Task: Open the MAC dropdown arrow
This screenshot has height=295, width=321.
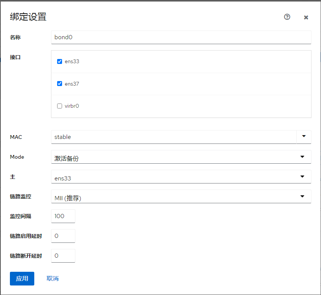Action: 304,137
